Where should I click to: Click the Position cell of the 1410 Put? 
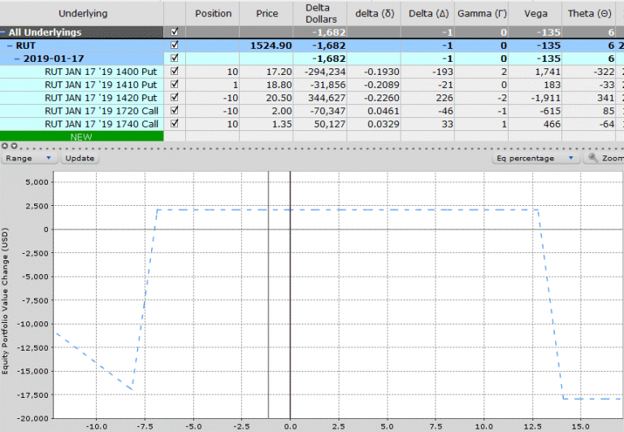point(214,85)
